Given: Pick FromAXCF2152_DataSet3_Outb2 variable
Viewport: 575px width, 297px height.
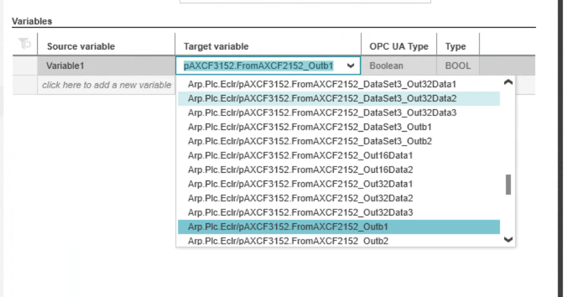Looking at the screenshot, I should pyautogui.click(x=339, y=141).
